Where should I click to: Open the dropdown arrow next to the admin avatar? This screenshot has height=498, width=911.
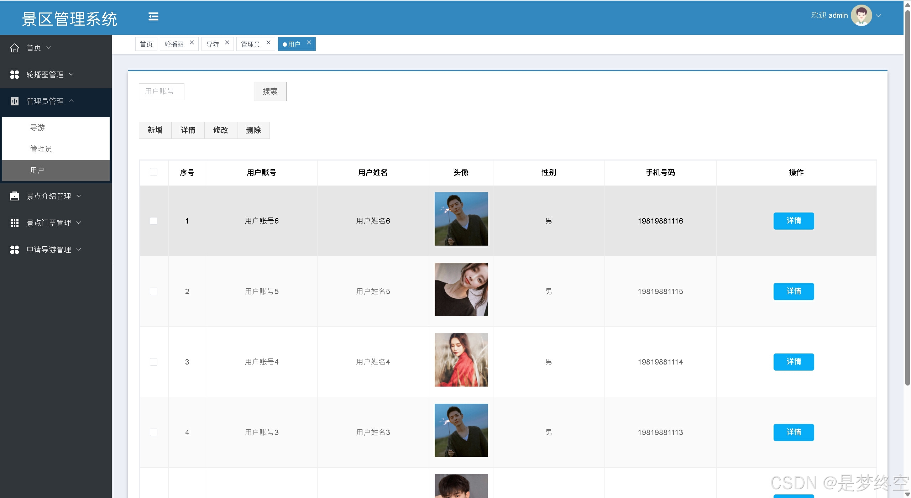click(x=879, y=16)
